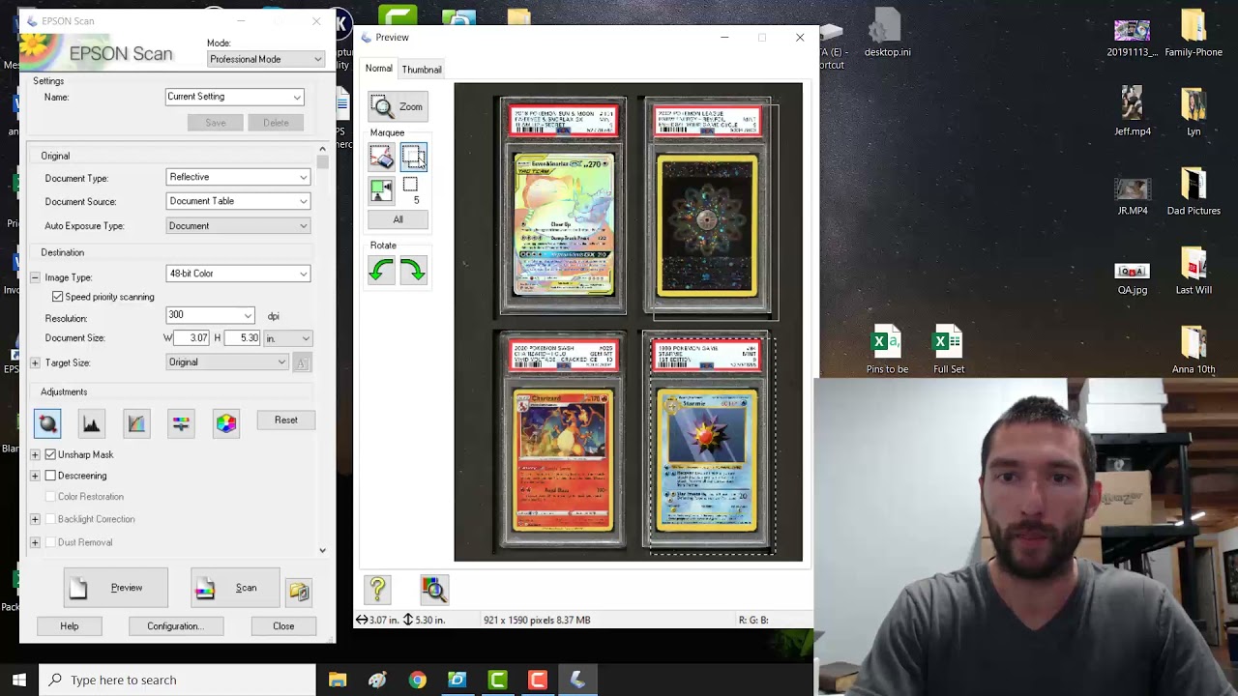Open the red Camtasia taskbar icon
1238x696 pixels.
pos(538,680)
